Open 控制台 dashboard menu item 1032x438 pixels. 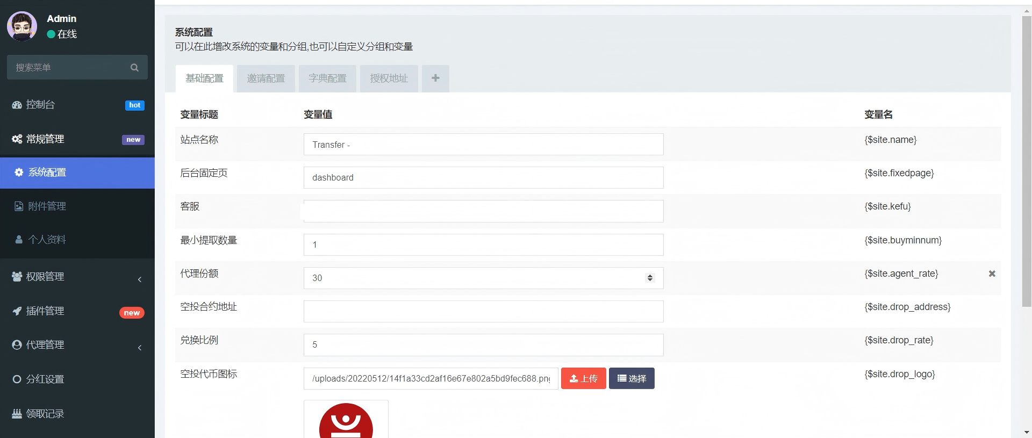(x=41, y=105)
